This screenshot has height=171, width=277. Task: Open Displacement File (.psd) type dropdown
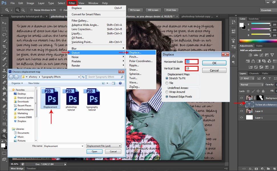[x=104, y=146]
